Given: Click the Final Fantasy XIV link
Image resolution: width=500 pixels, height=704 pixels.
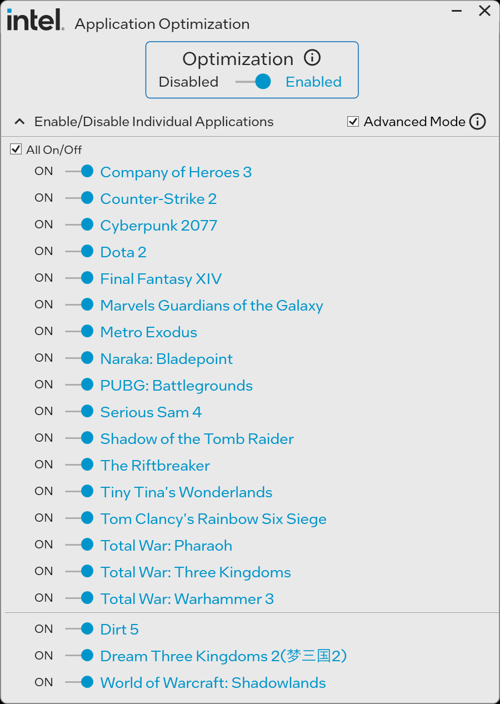Looking at the screenshot, I should tap(161, 279).
